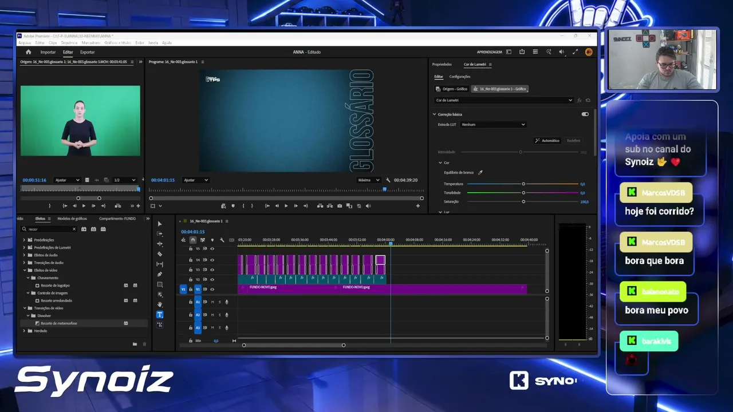This screenshot has width=733, height=412.
Task: Mute audio track A1
Action: [x=212, y=302]
